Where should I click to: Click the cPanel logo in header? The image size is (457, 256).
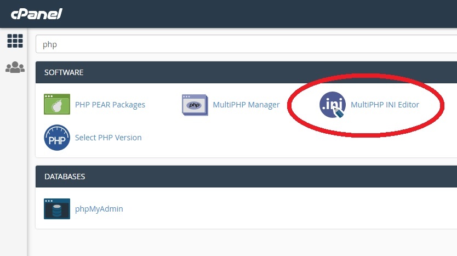click(x=36, y=14)
